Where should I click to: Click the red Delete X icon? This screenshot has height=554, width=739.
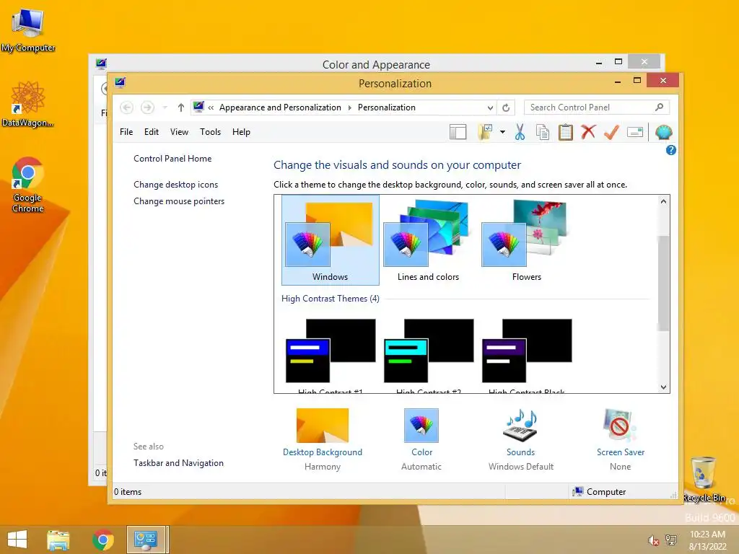[588, 132]
